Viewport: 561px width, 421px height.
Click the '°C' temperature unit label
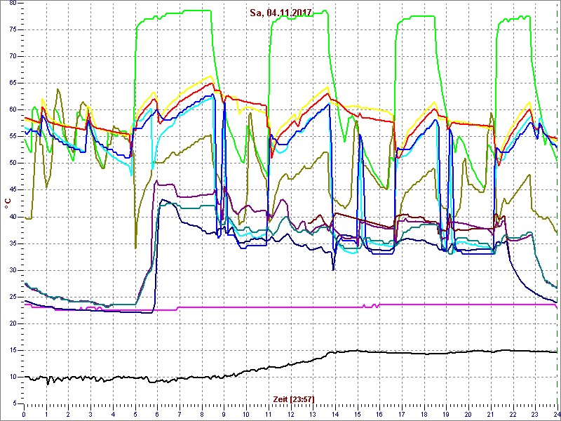(8, 203)
